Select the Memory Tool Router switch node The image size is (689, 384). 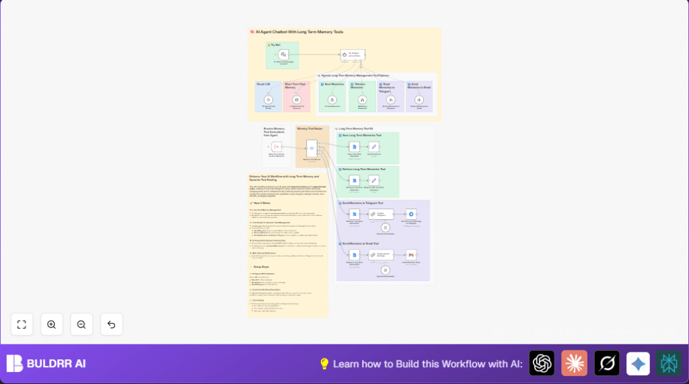pos(312,149)
